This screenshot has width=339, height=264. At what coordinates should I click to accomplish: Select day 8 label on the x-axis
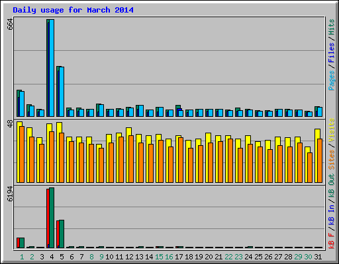coord(91,257)
